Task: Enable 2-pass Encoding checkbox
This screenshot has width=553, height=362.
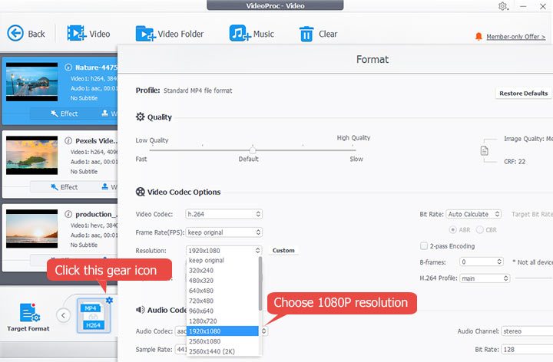Action: click(424, 245)
